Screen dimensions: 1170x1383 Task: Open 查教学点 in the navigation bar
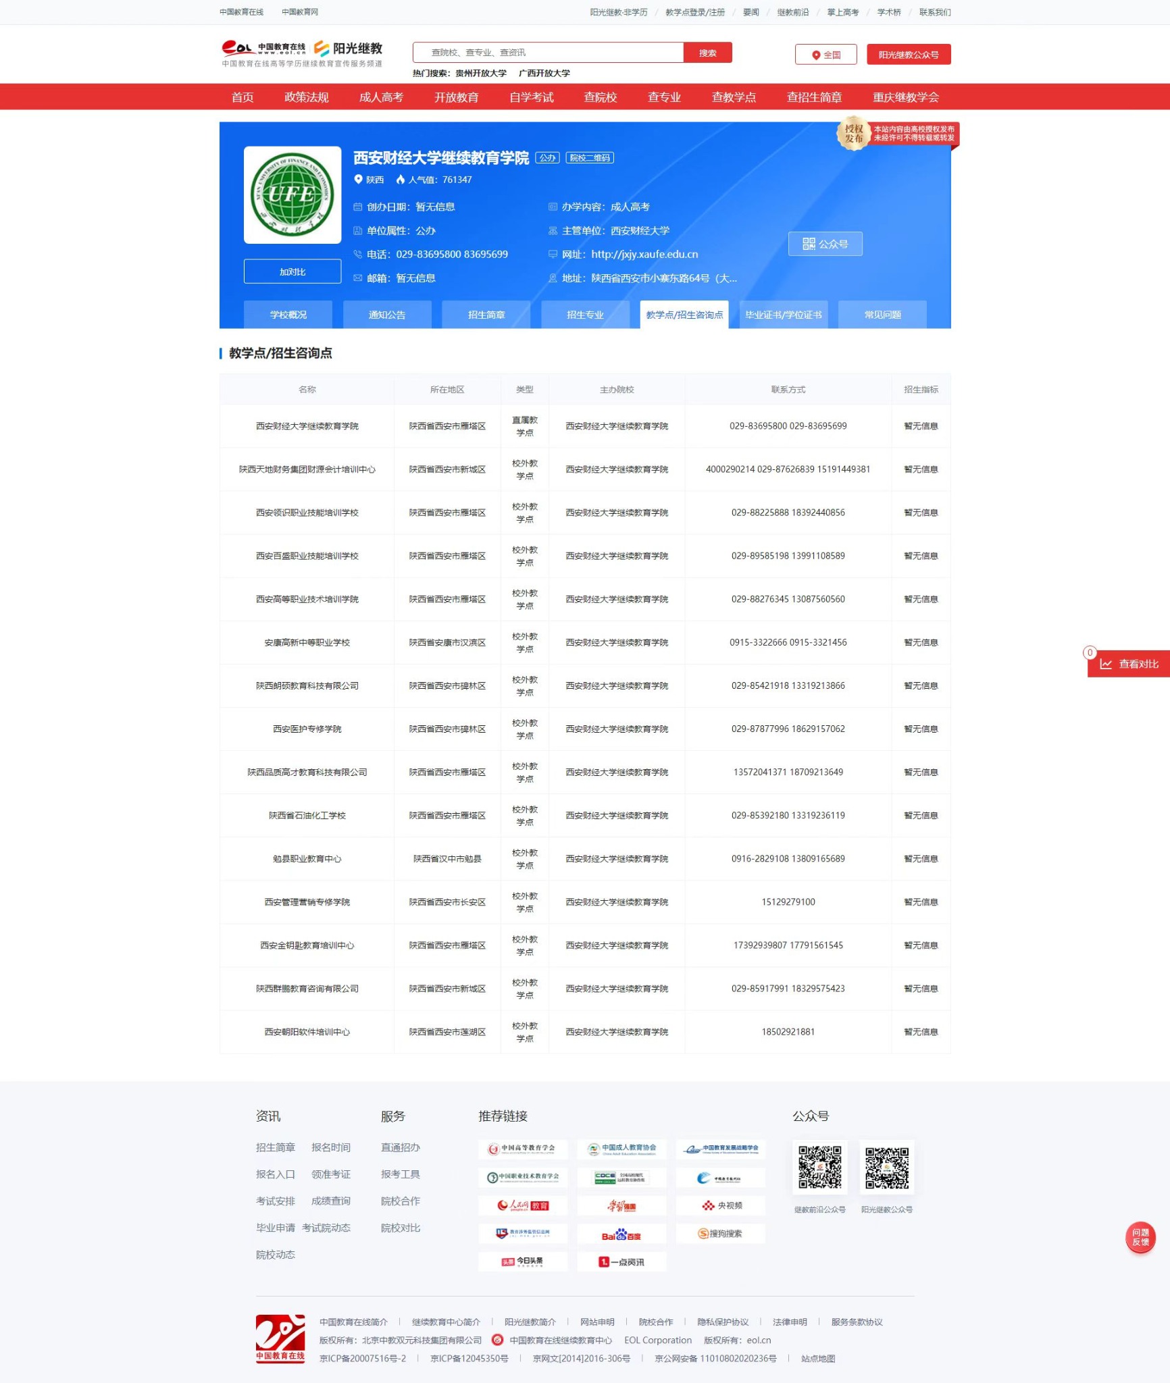point(734,97)
